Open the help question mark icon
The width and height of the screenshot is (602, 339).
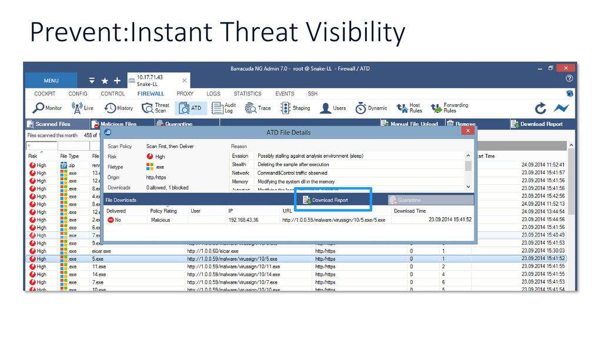(x=569, y=78)
